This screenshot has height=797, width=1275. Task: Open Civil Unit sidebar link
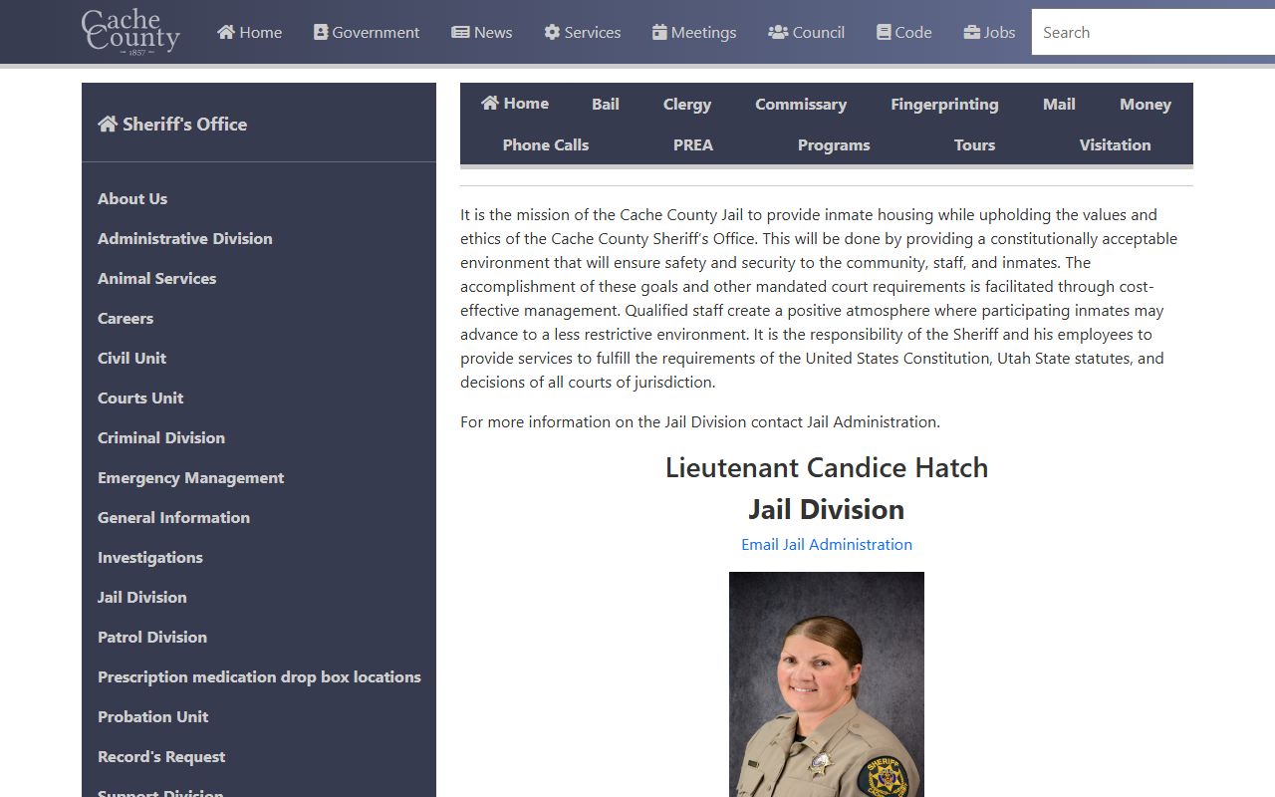pos(131,358)
